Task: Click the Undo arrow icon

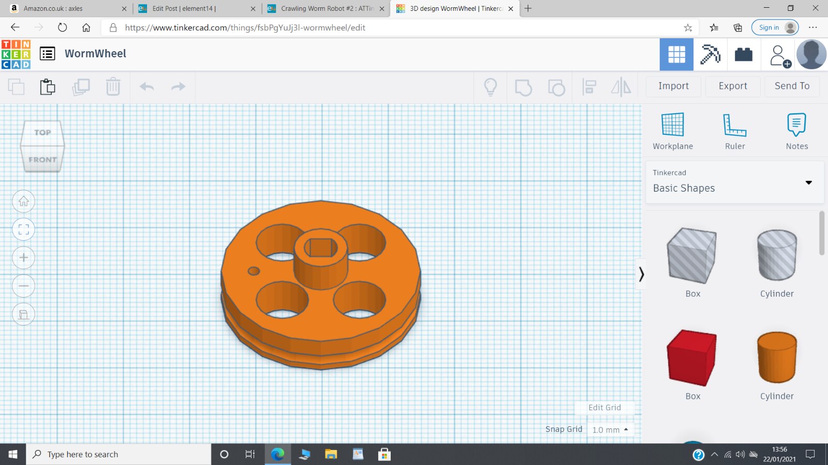Action: click(147, 87)
